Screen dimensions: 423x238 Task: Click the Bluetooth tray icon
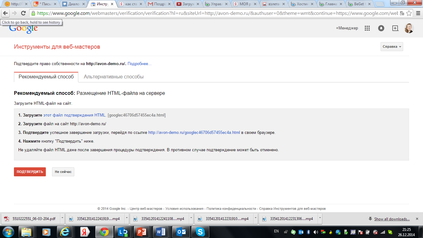(x=308, y=232)
